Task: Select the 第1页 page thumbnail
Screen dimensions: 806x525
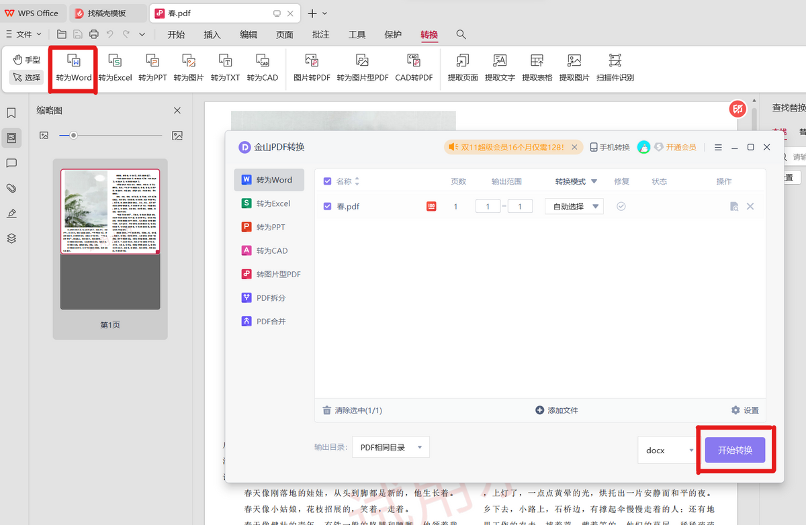Action: [110, 249]
